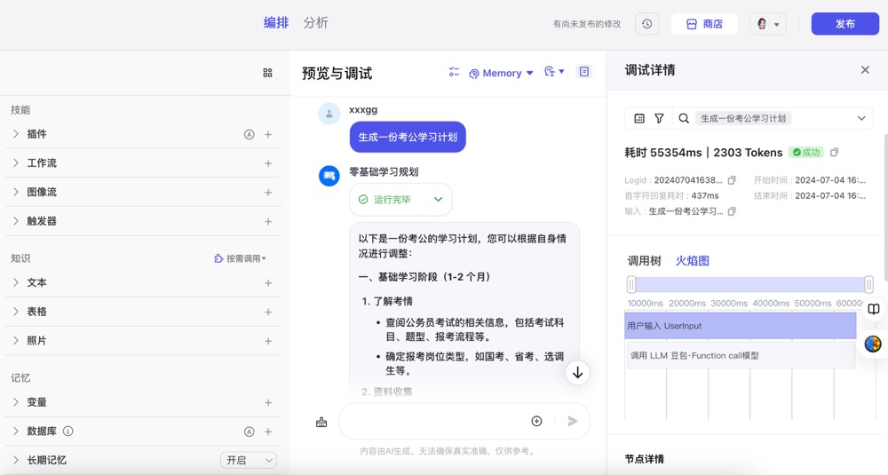Screen dimensions: 888x475
Task: Expand the 长期记忆 section
Action: pyautogui.click(x=16, y=460)
